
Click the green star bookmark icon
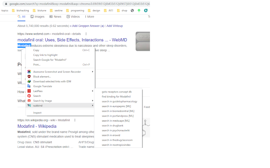[x=139, y=10]
